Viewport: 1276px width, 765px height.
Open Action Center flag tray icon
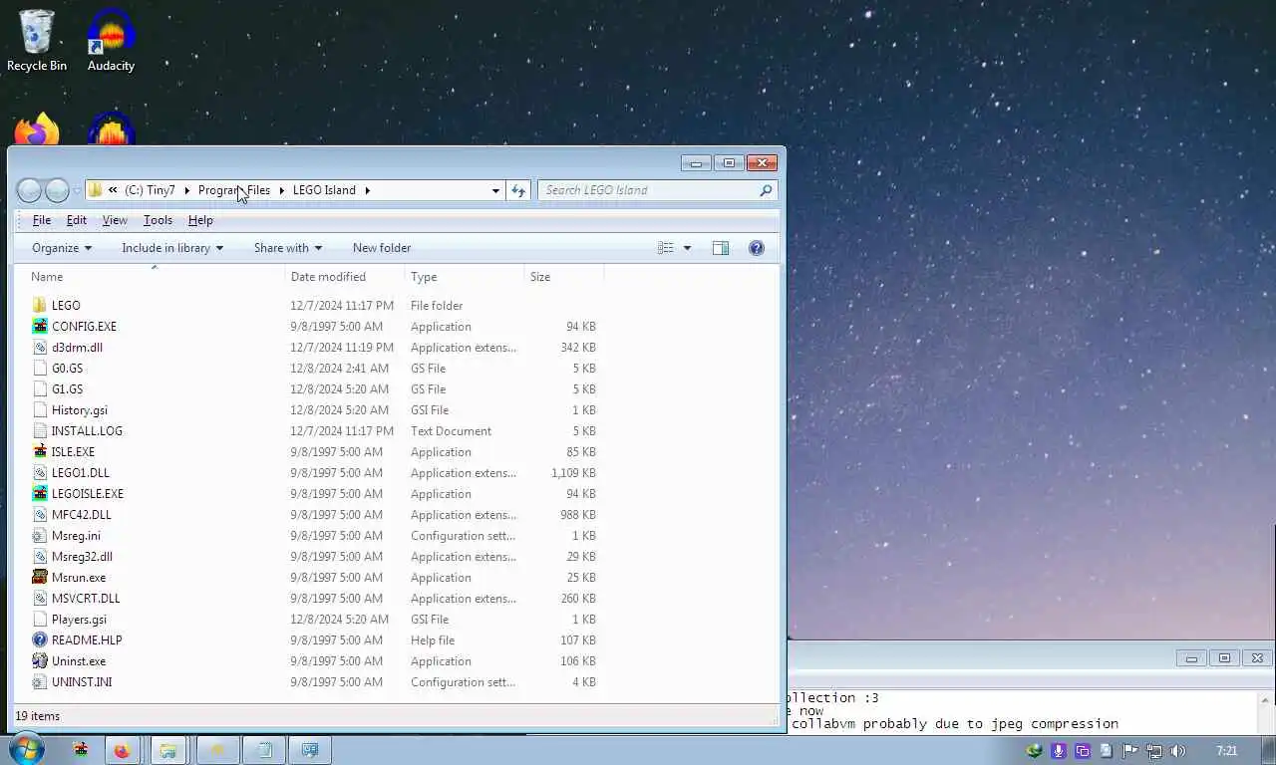1129,751
